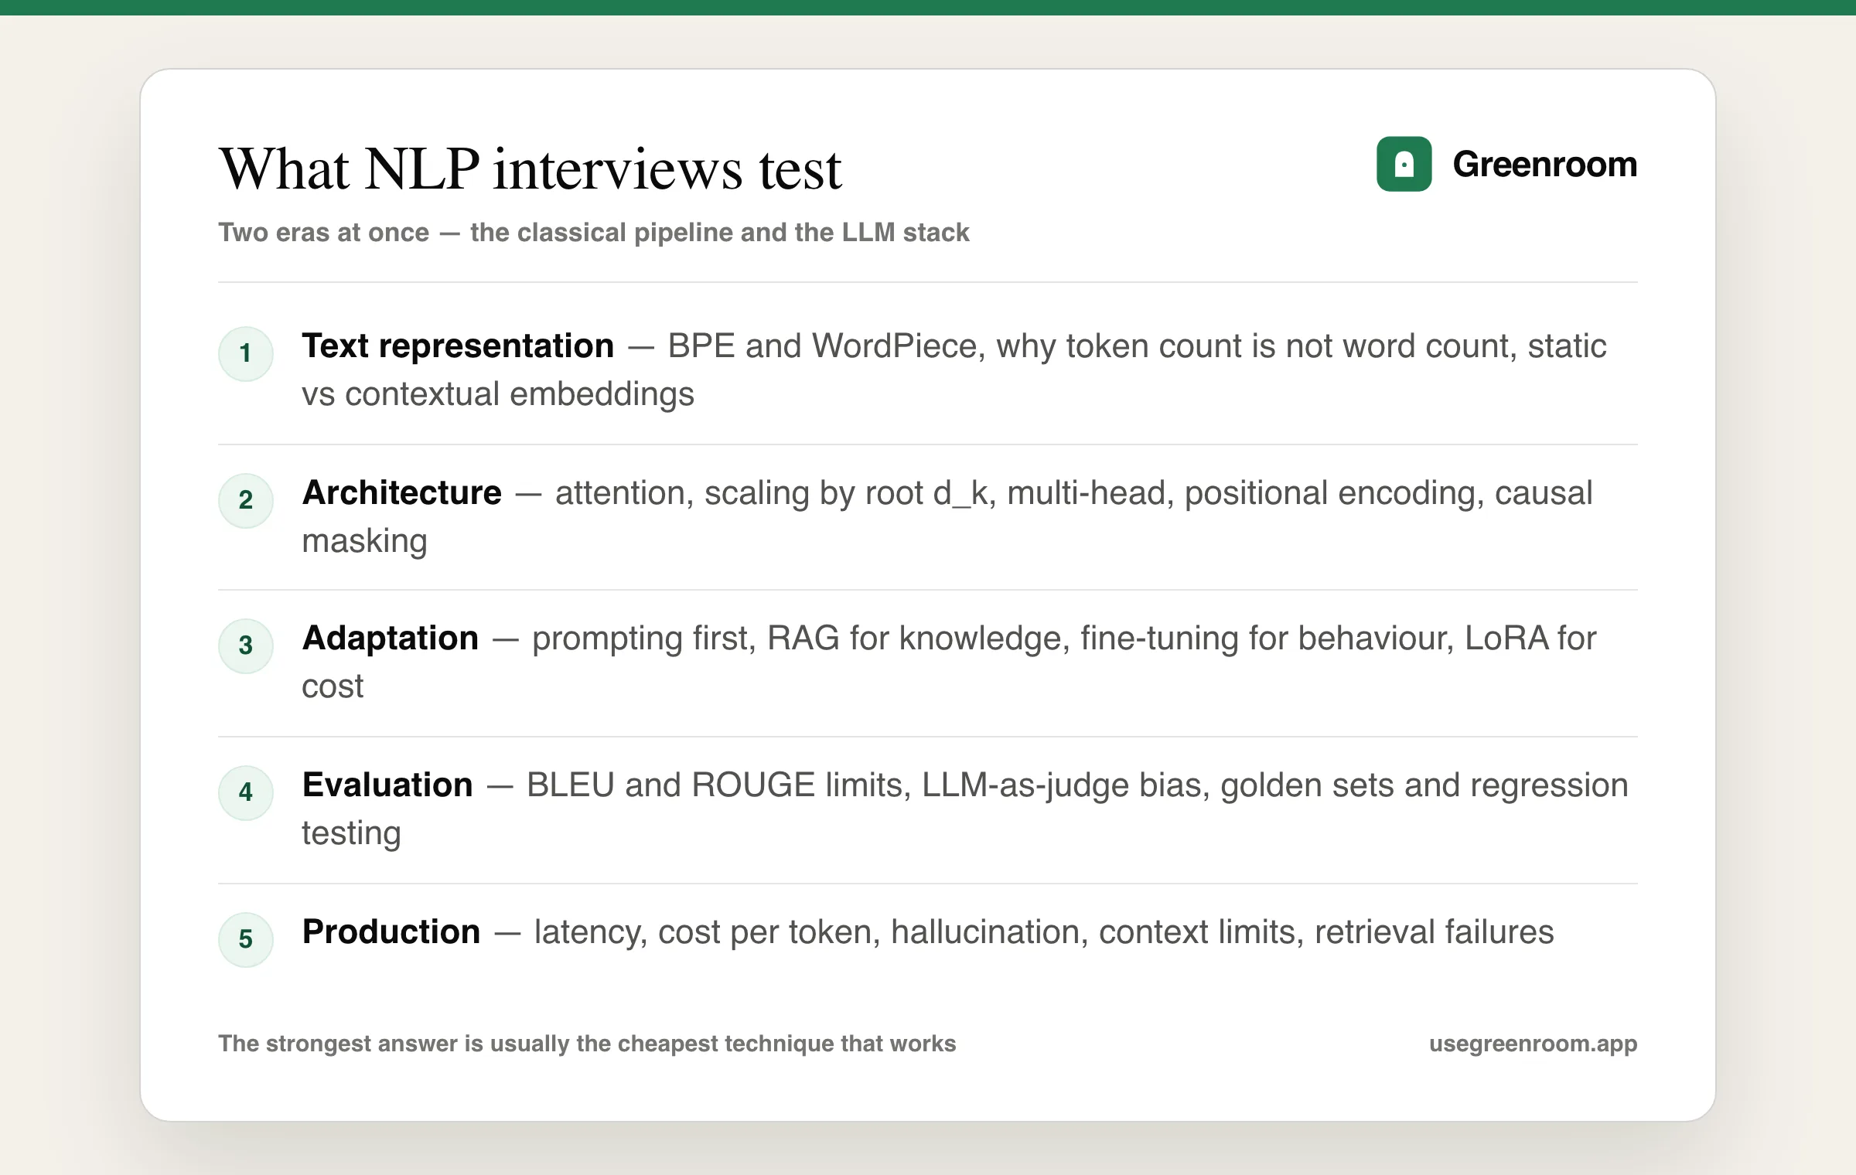This screenshot has height=1175, width=1856.
Task: Click the number 5 circle badge
Action: [246, 939]
